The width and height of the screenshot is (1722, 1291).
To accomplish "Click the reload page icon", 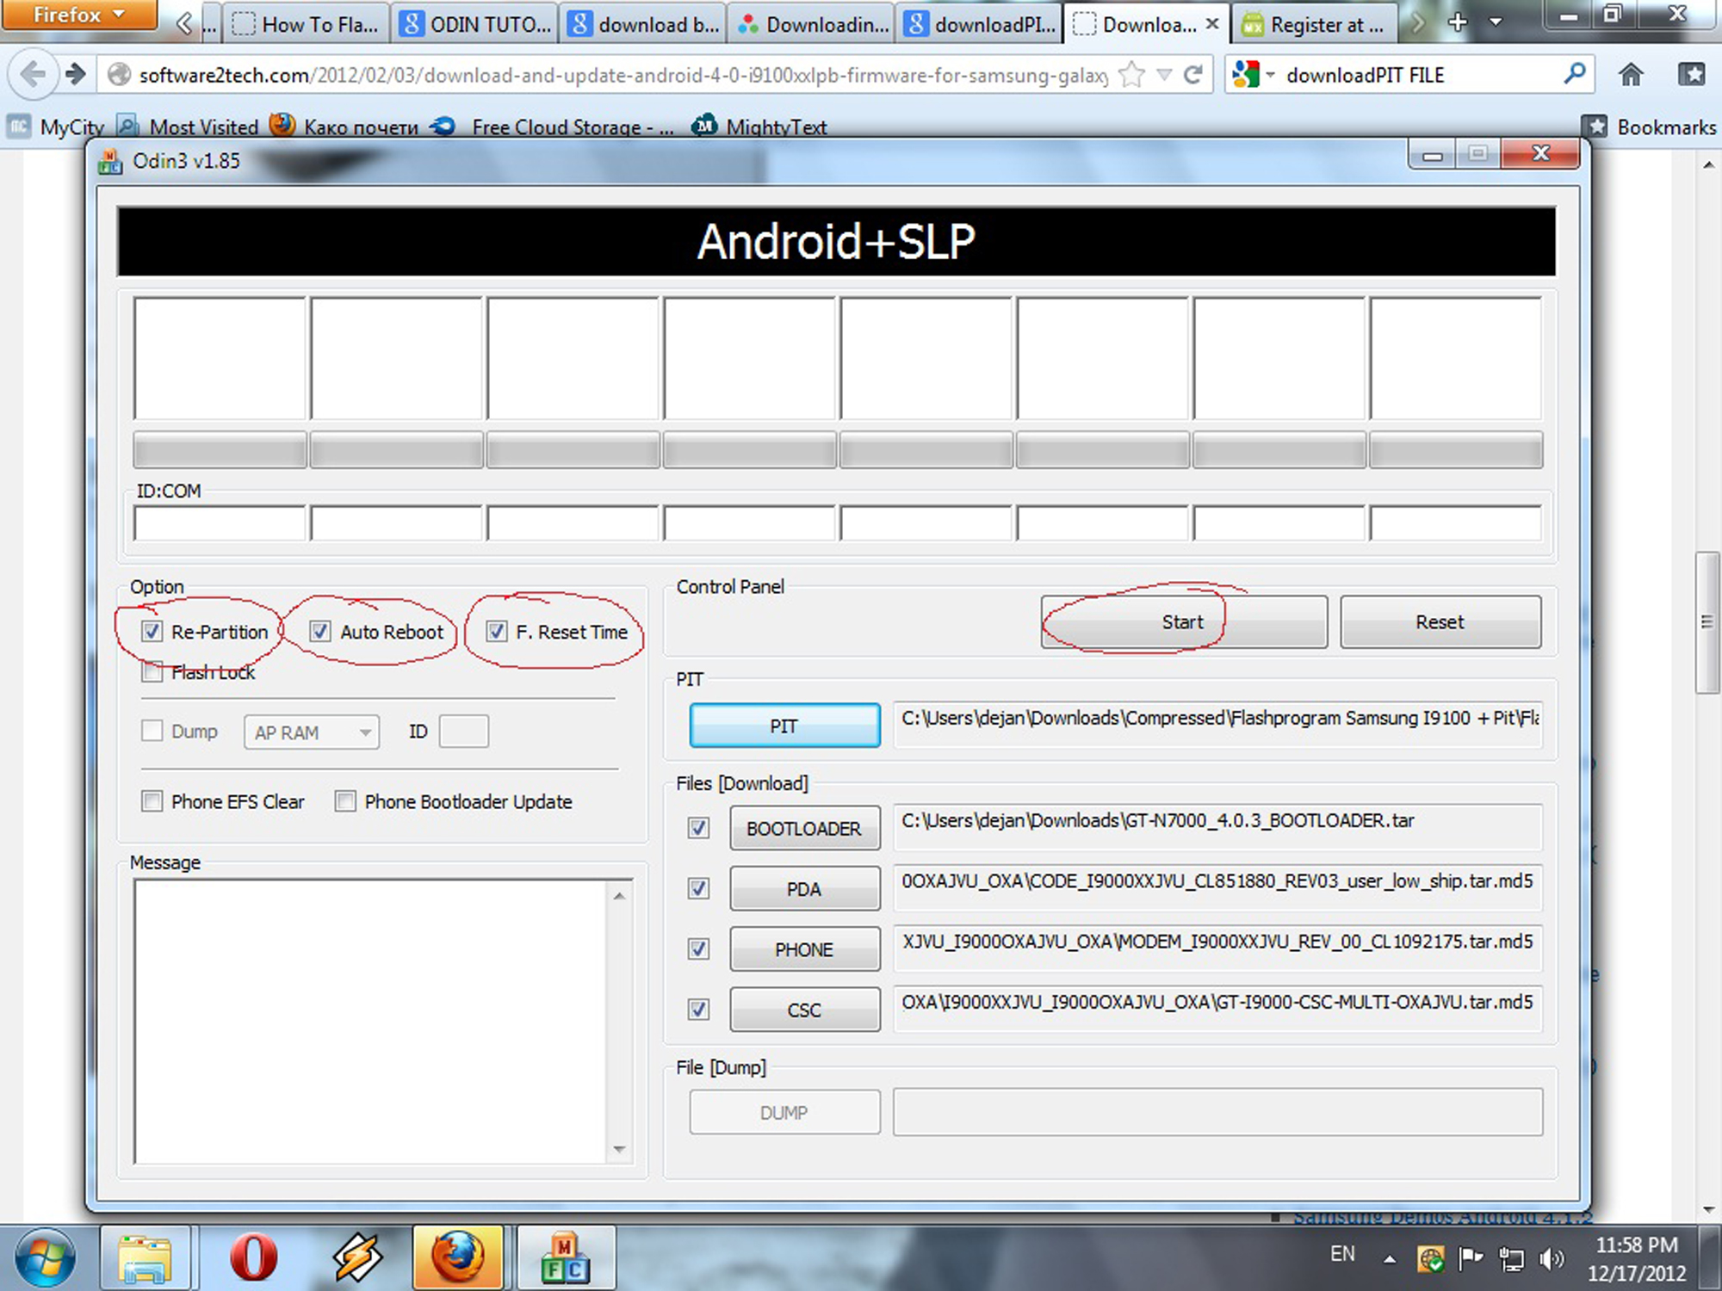I will pyautogui.click(x=1192, y=75).
